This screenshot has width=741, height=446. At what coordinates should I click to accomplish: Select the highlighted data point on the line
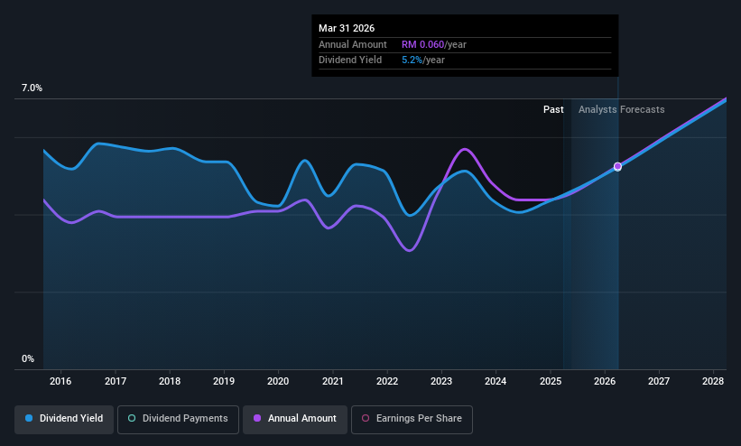click(x=617, y=166)
